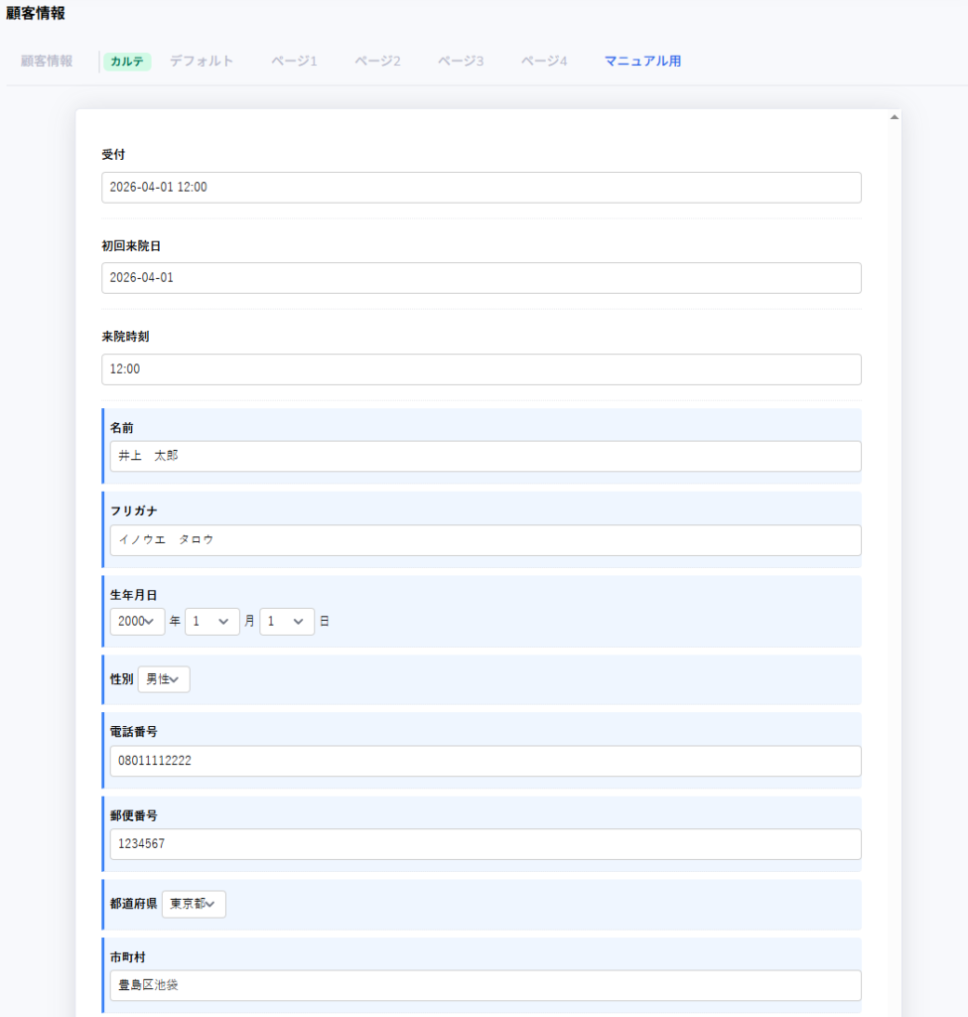Go to the ページ4 tab

coord(544,62)
